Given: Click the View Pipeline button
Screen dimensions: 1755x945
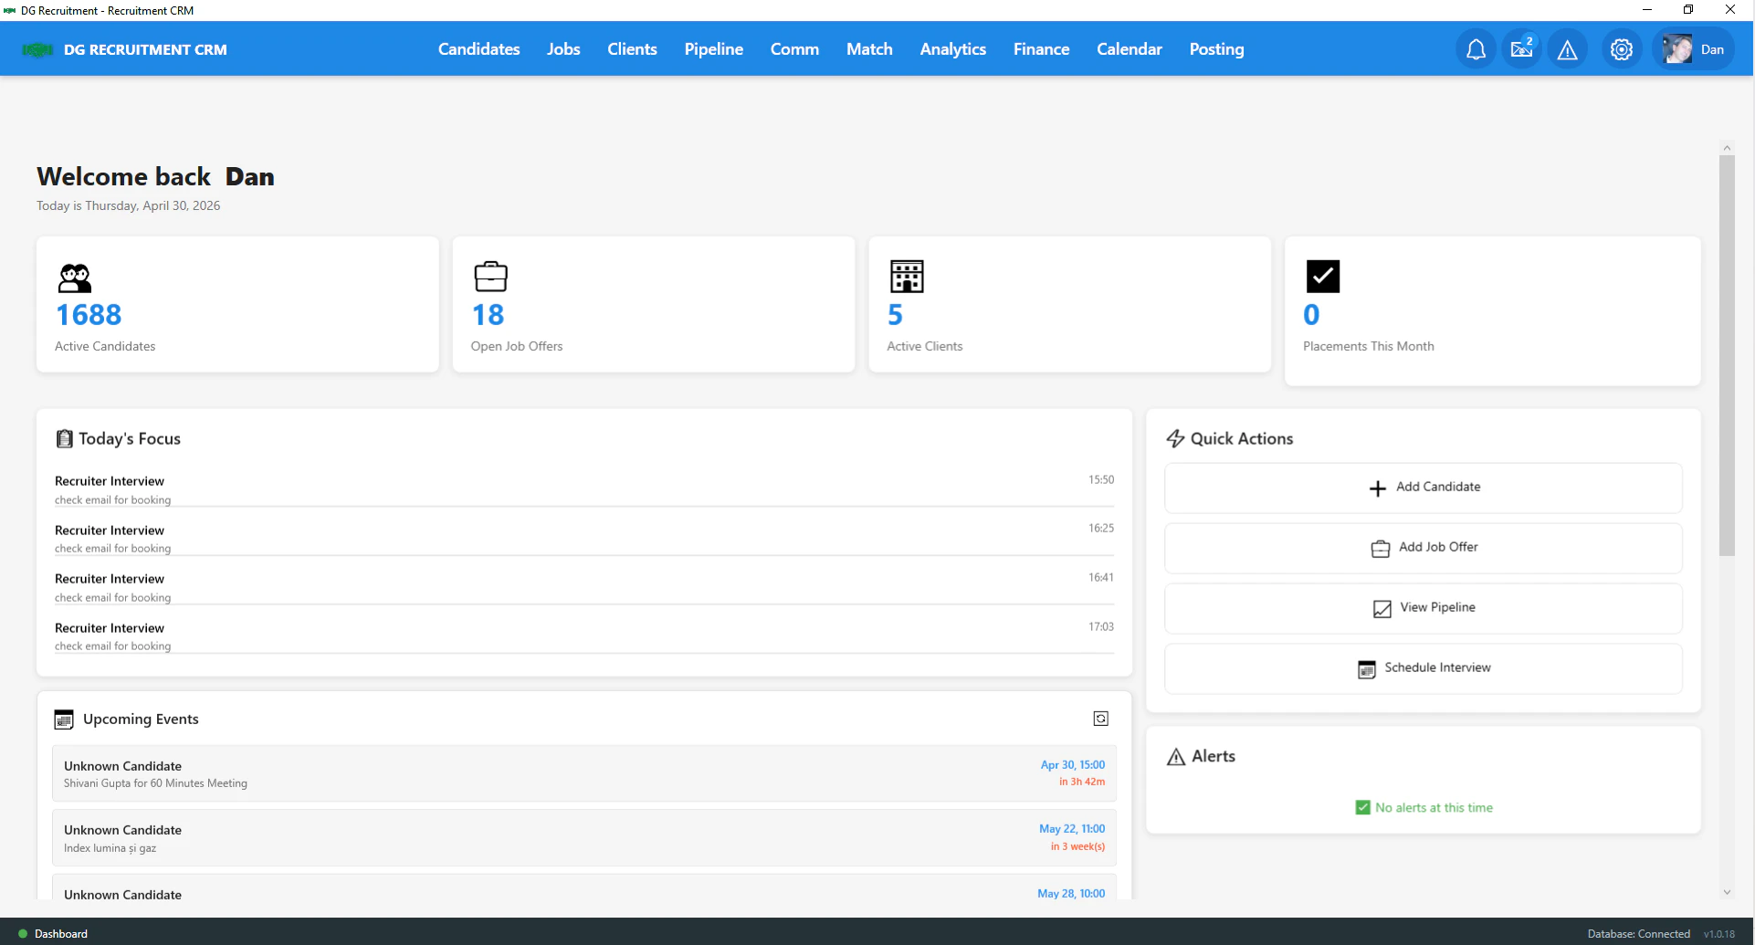Looking at the screenshot, I should (1423, 609).
